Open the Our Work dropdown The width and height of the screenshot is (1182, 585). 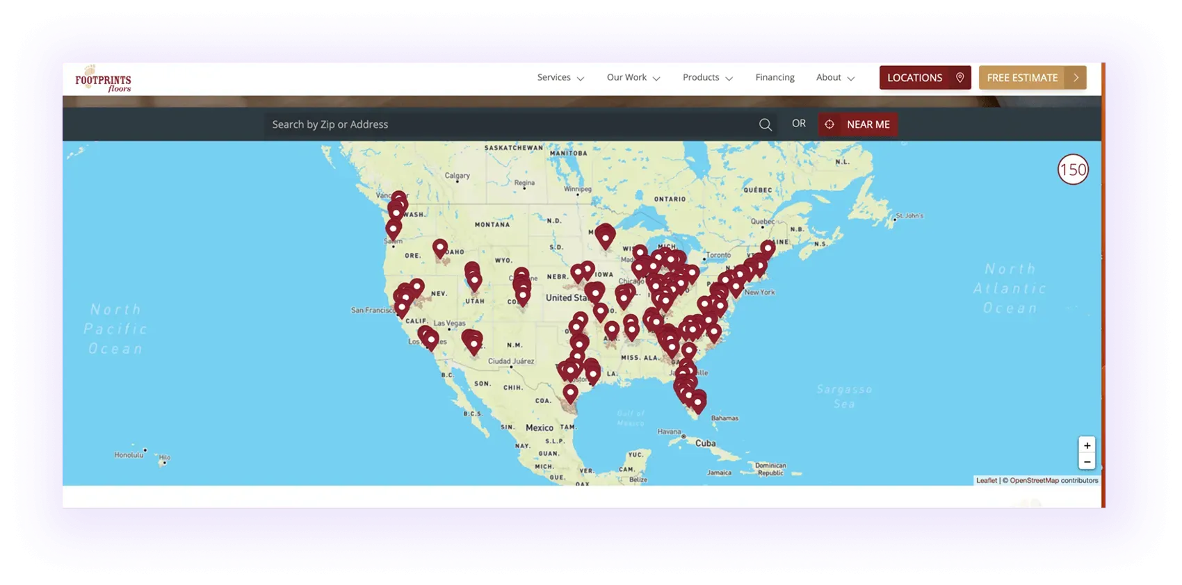(633, 77)
